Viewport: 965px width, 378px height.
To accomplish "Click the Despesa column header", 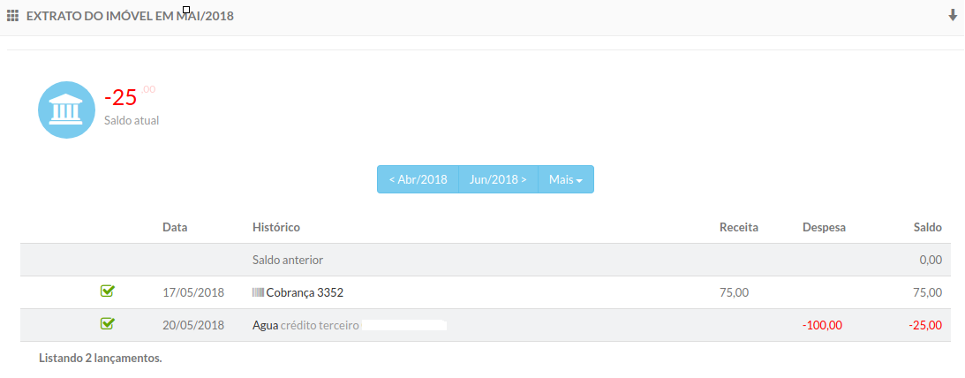I will [x=824, y=228].
